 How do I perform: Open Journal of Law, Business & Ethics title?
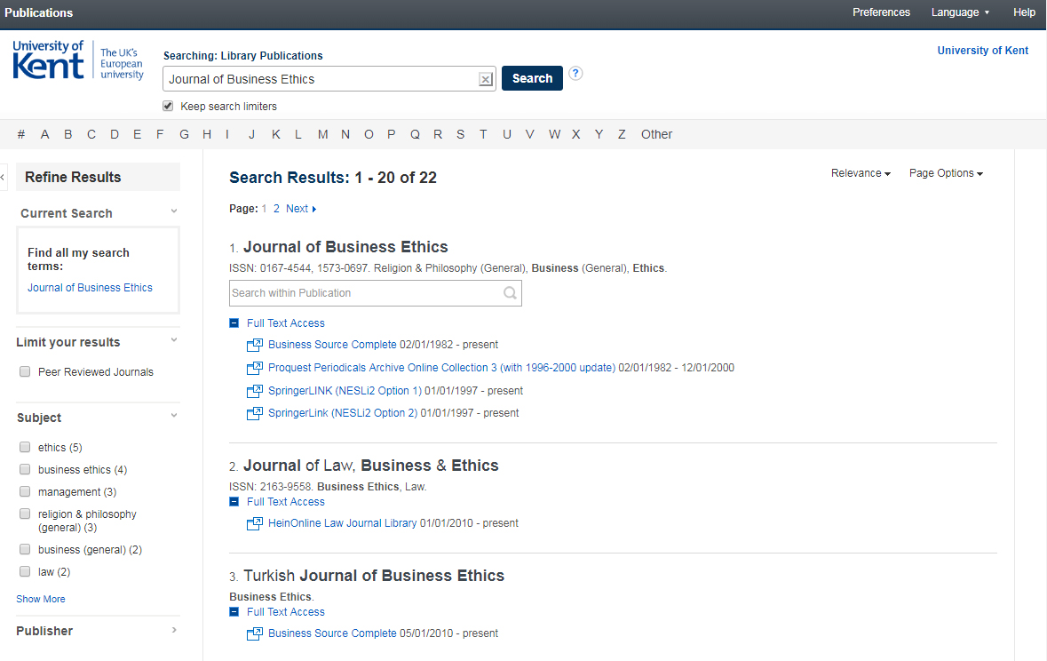tap(370, 466)
